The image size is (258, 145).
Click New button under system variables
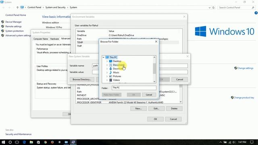coord(138,108)
